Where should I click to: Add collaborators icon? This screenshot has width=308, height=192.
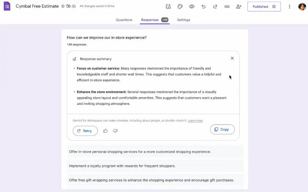[239, 7]
